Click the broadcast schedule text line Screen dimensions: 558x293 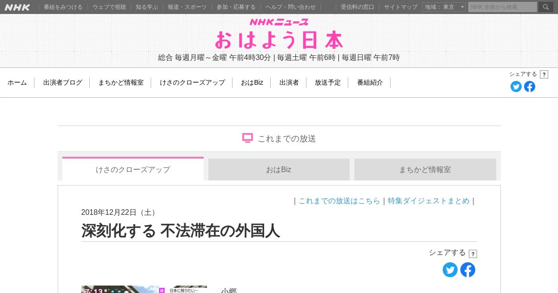coord(279,58)
